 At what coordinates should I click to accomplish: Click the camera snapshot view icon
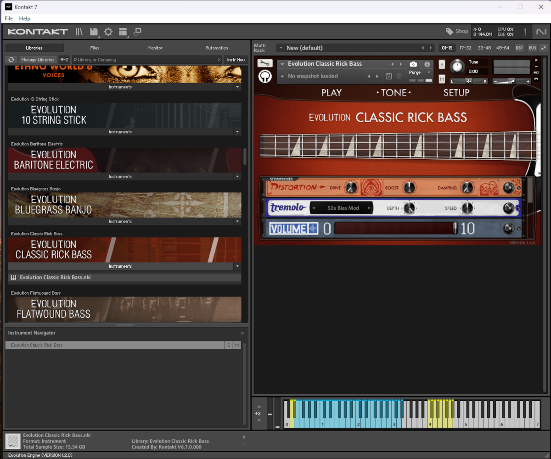[x=413, y=64]
